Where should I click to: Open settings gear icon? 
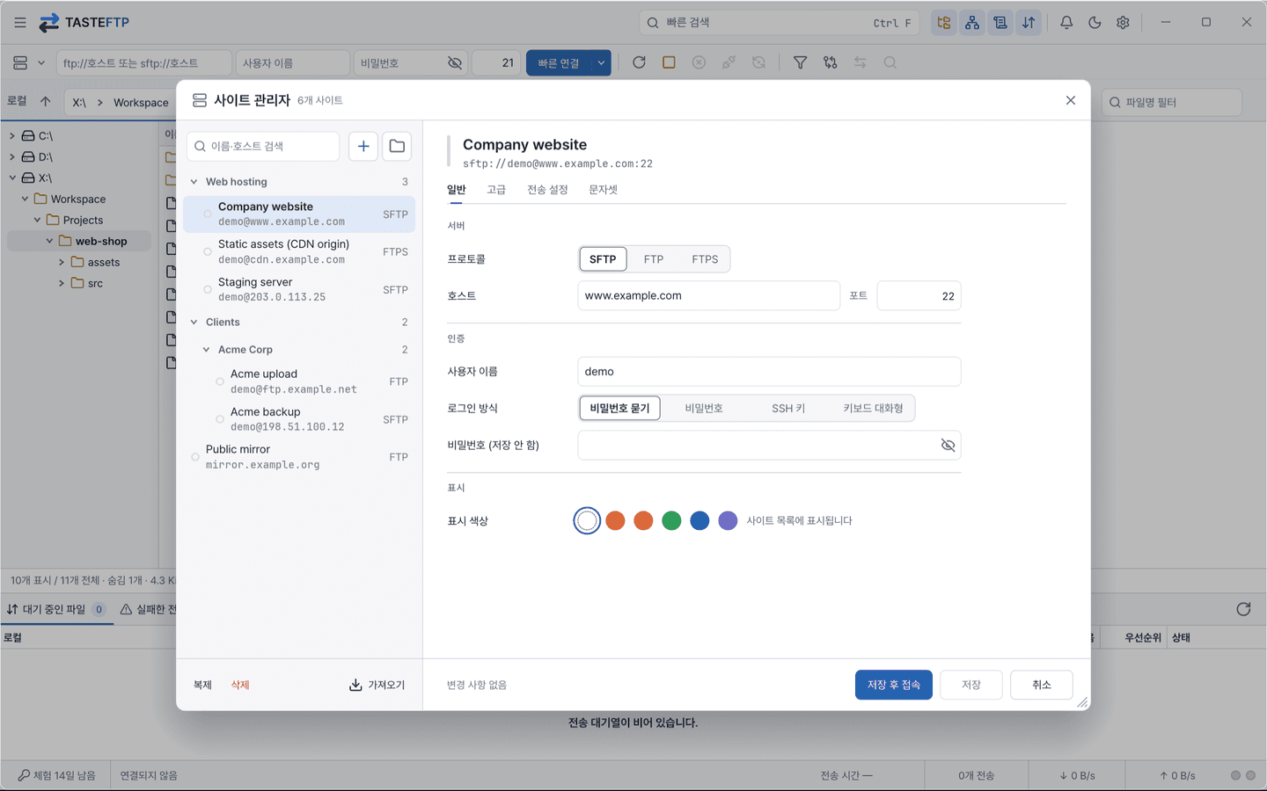click(1123, 23)
